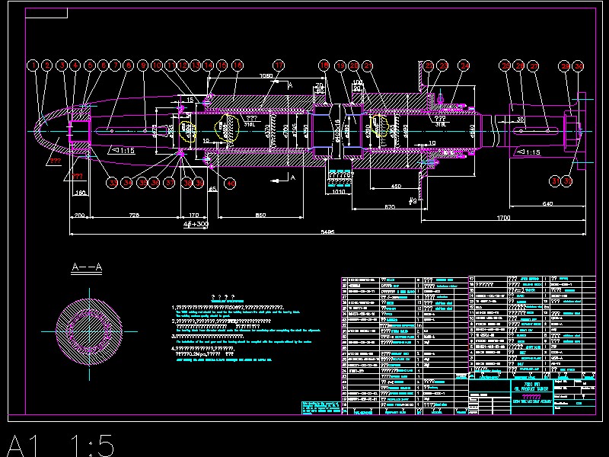
Task: Click the 4f+300 dimension note
Action: (196, 224)
